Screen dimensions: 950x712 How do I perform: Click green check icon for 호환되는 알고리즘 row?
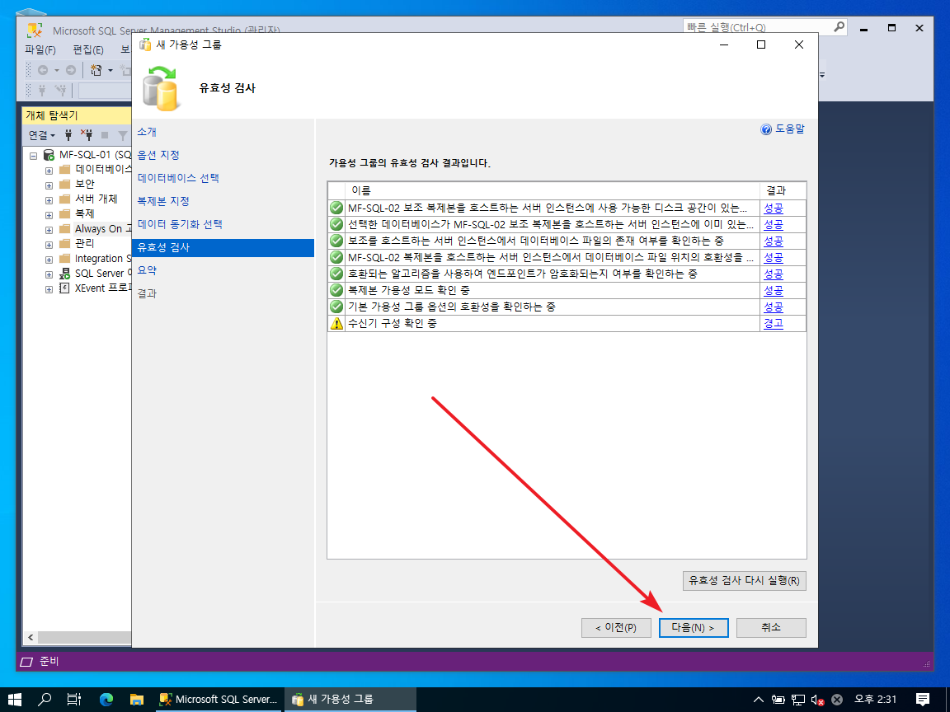pos(336,274)
